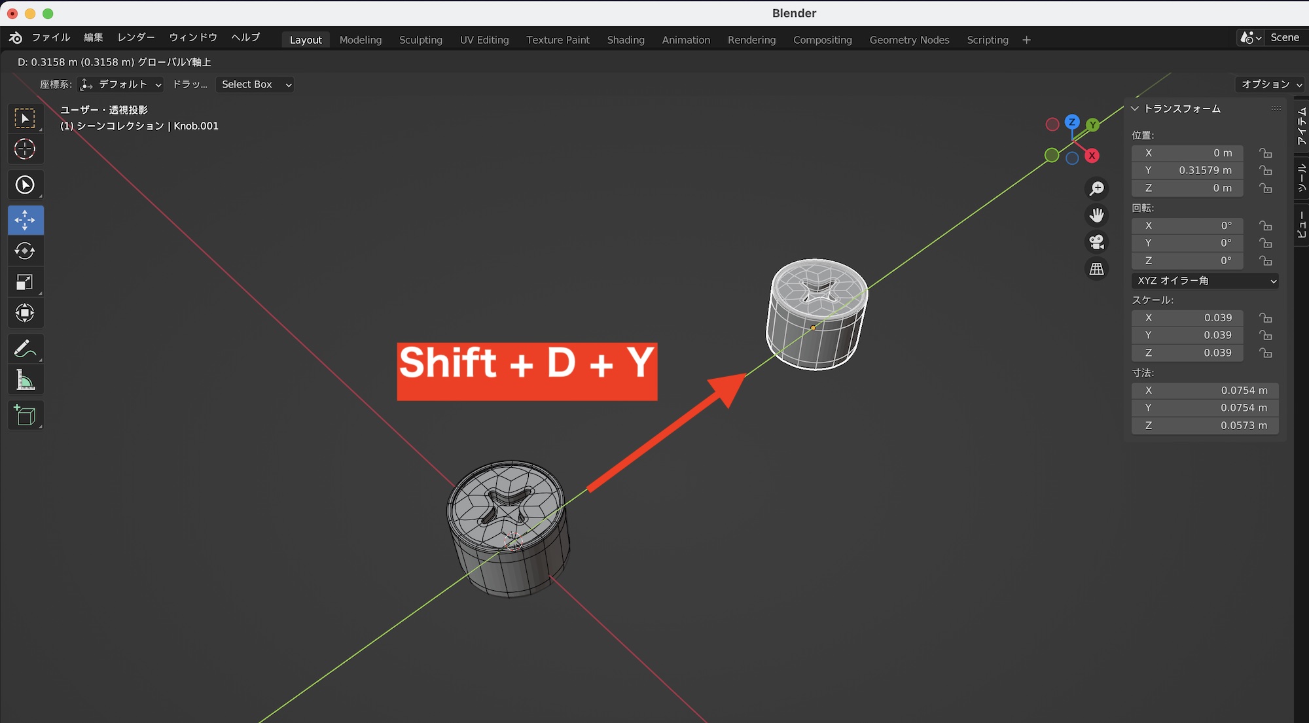1309x723 pixels.
Task: Select the Cursor tool in toolbar
Action: click(x=25, y=149)
